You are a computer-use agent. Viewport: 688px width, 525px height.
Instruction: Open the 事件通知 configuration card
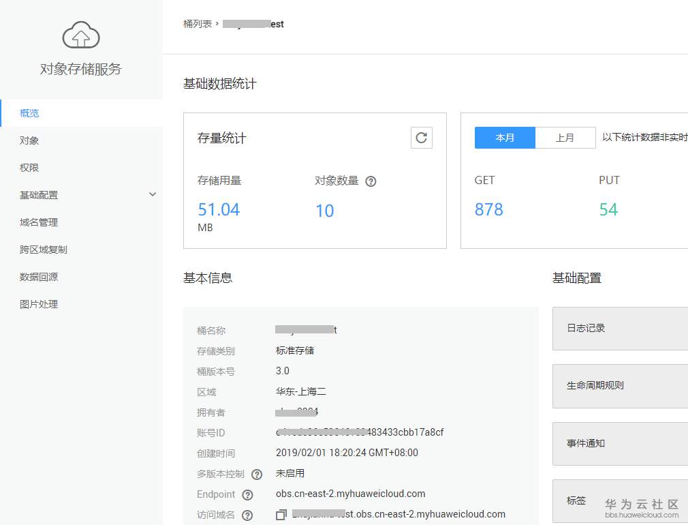pos(620,444)
